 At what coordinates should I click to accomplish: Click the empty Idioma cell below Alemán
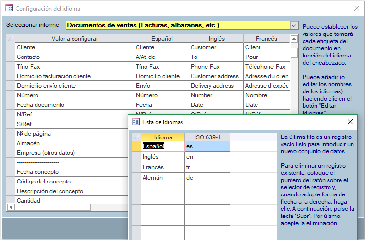[162, 188]
